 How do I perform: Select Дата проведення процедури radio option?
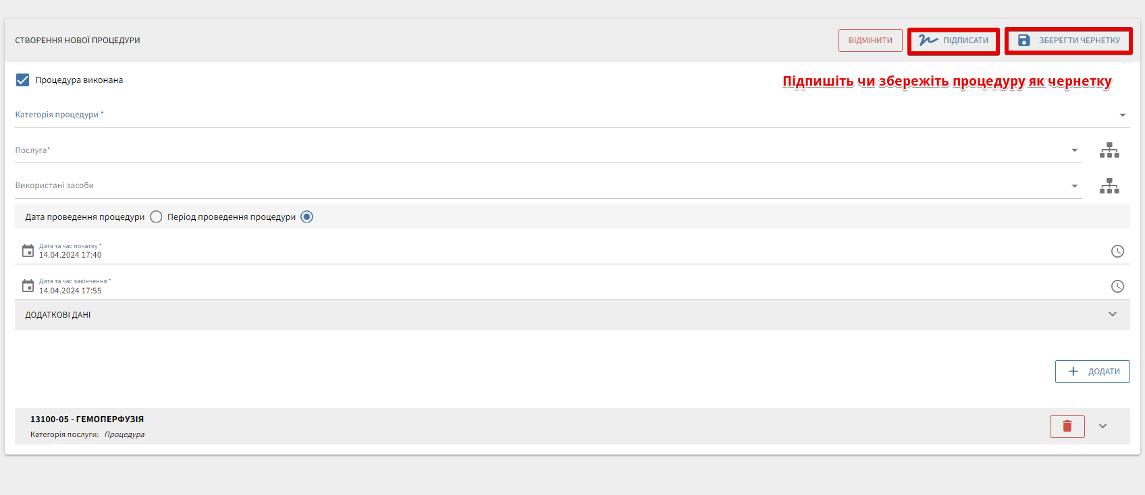coord(156,217)
